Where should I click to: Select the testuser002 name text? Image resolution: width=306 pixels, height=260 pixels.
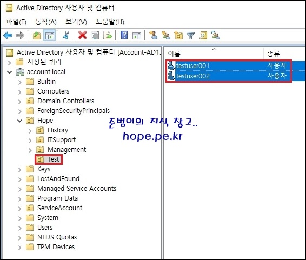[x=193, y=76]
